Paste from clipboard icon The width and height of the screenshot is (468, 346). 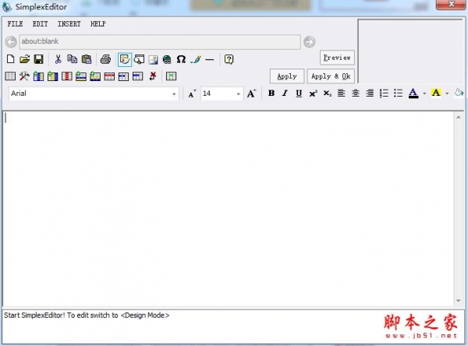(x=87, y=59)
